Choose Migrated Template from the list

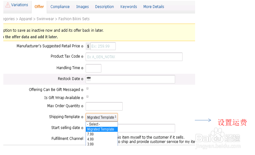tap(101, 129)
